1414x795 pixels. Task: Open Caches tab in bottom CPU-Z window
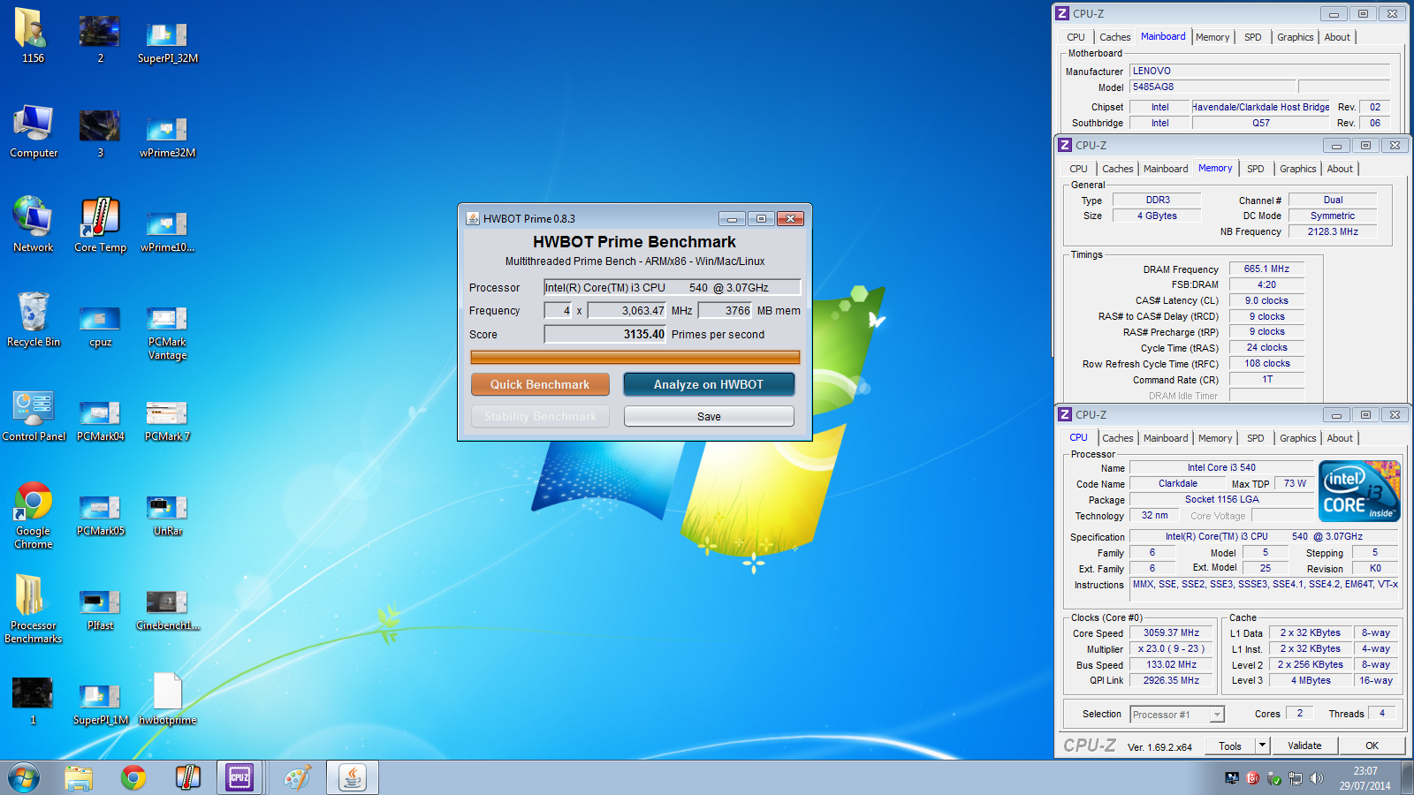1117,438
